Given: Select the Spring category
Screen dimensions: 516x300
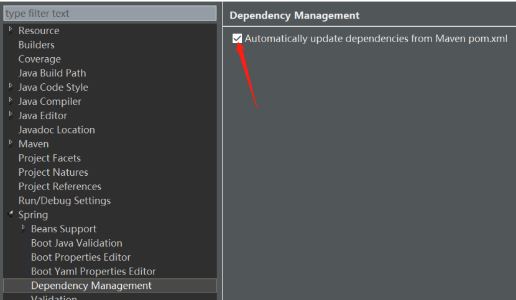Looking at the screenshot, I should coord(33,215).
